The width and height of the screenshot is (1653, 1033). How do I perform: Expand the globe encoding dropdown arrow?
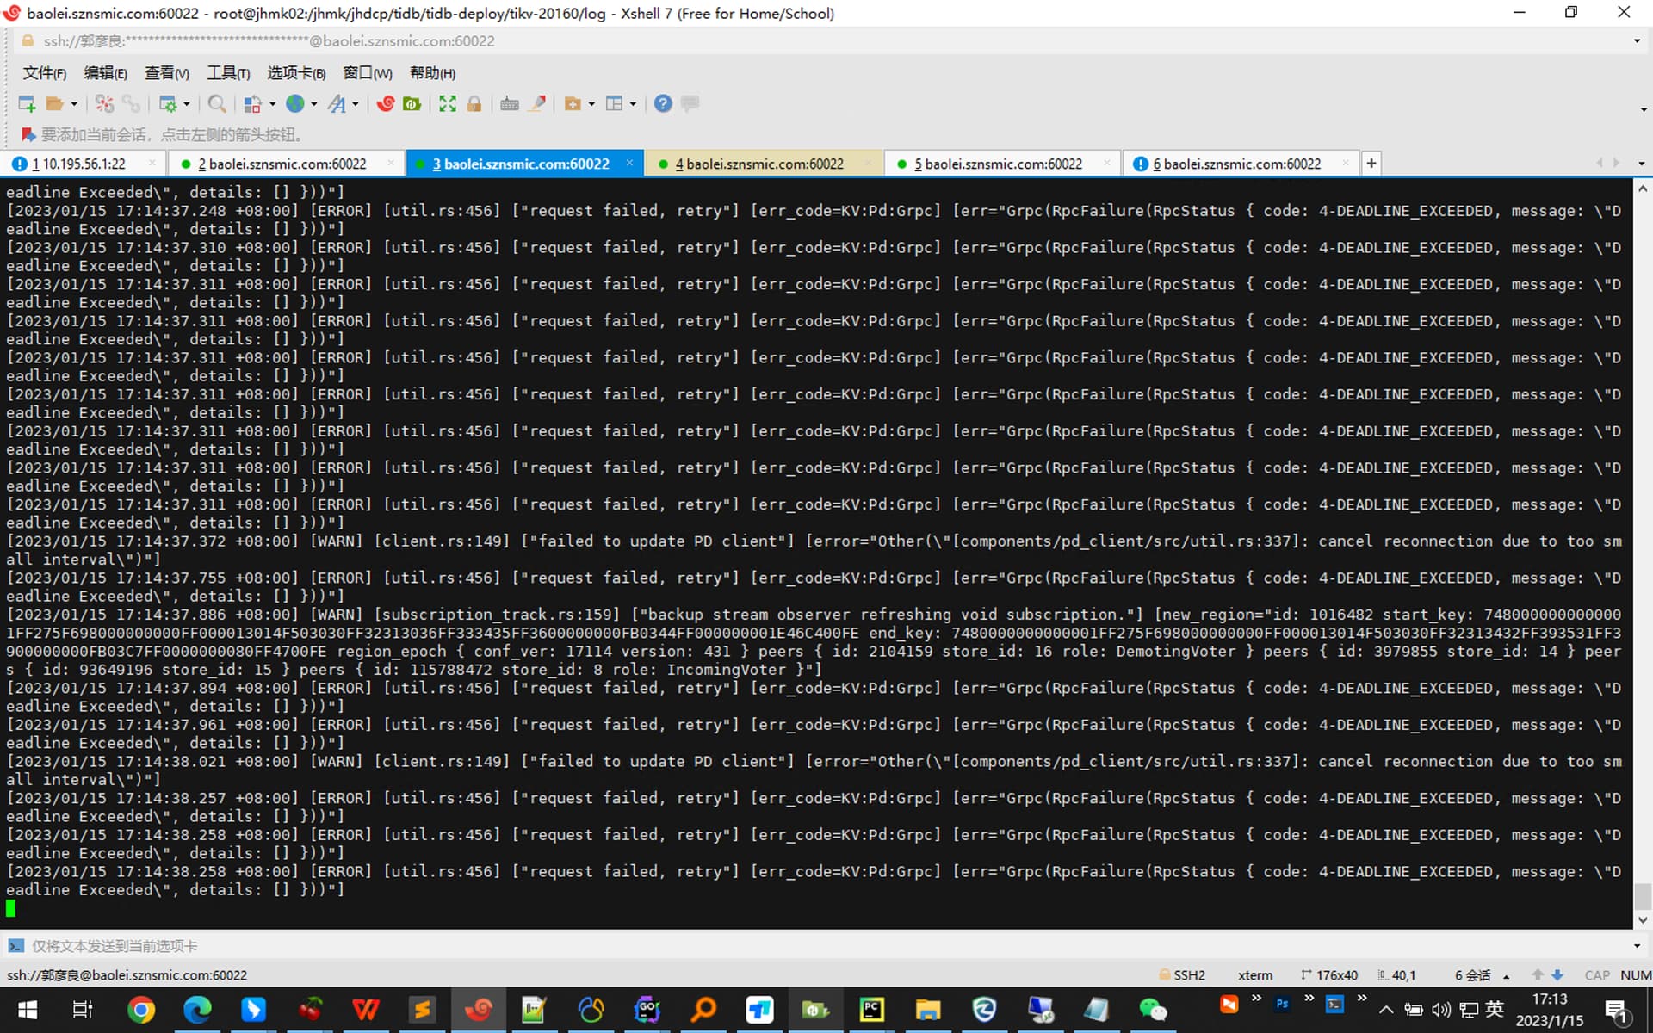click(314, 104)
